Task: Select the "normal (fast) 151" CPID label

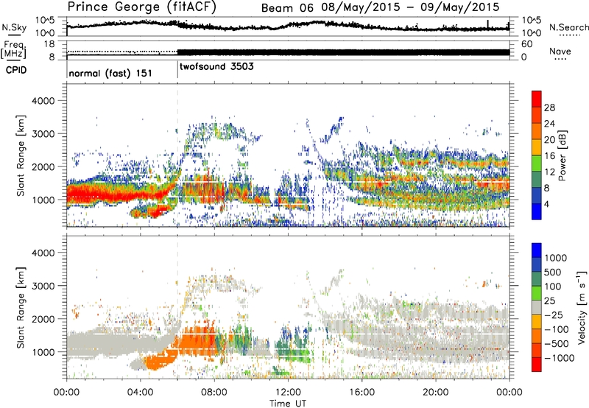Action: [x=110, y=73]
